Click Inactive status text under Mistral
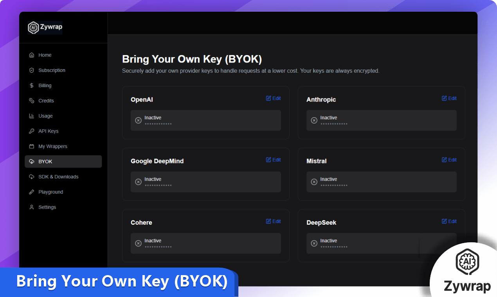This screenshot has height=297, width=497. pos(328,179)
